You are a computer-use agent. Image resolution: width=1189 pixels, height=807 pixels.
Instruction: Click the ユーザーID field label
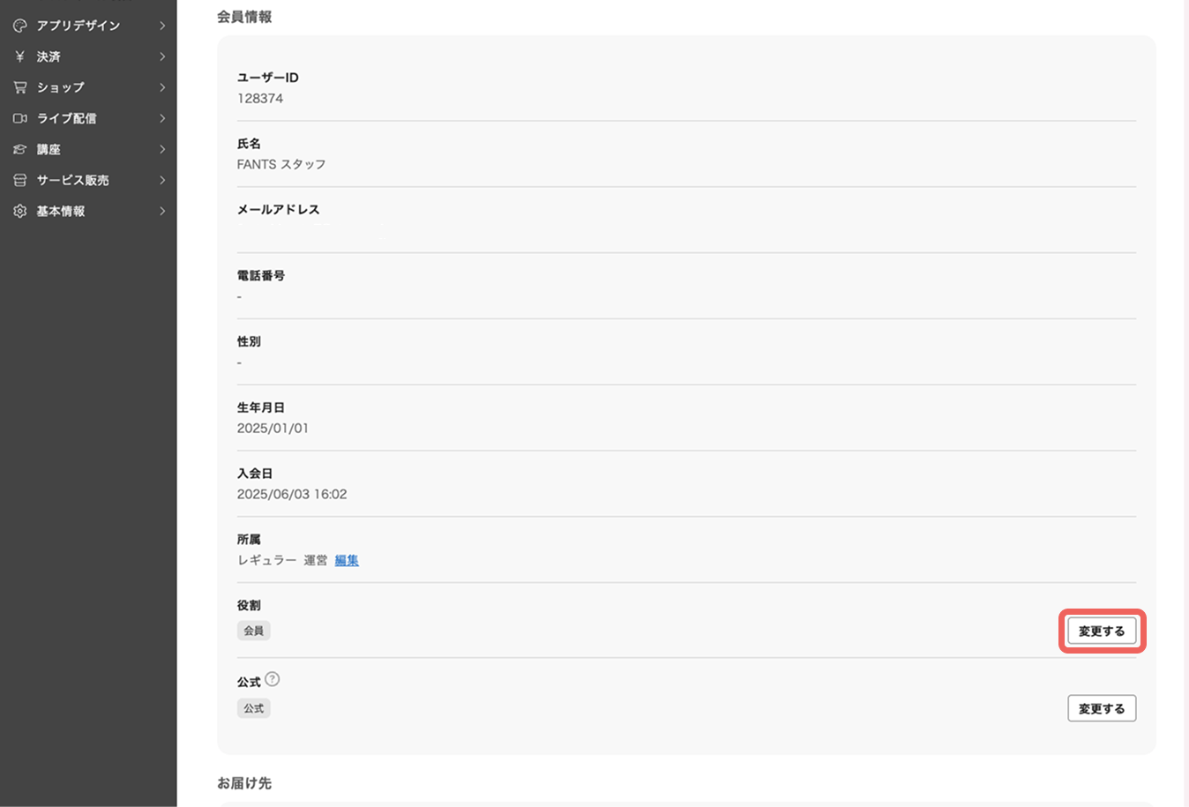click(268, 78)
